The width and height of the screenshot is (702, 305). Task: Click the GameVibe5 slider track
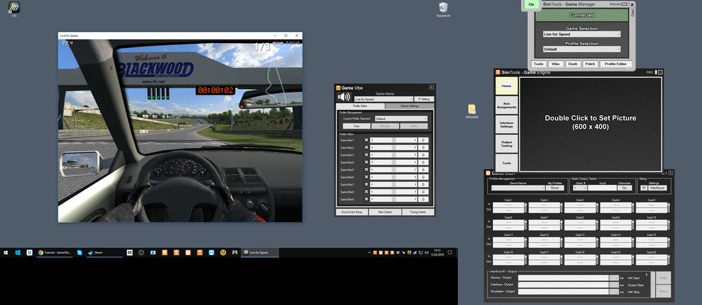click(x=394, y=170)
